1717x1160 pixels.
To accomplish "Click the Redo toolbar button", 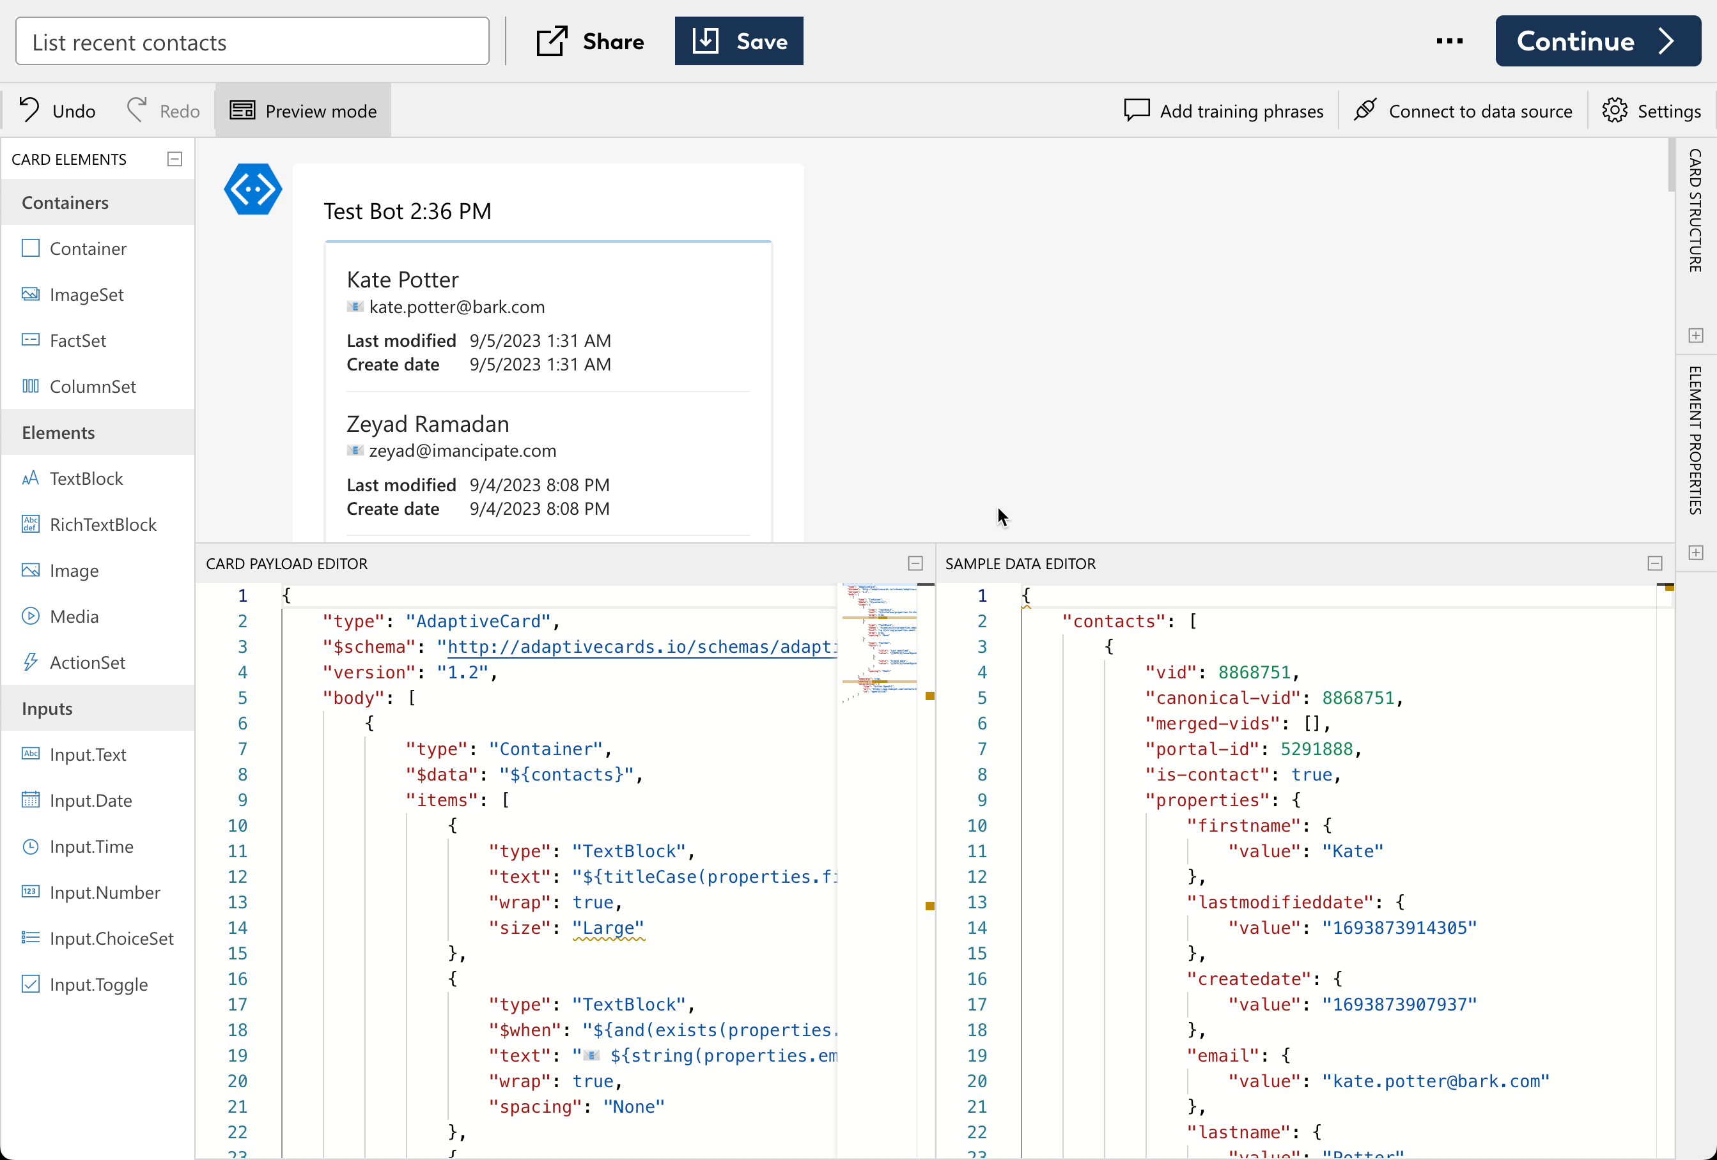I will (x=163, y=111).
